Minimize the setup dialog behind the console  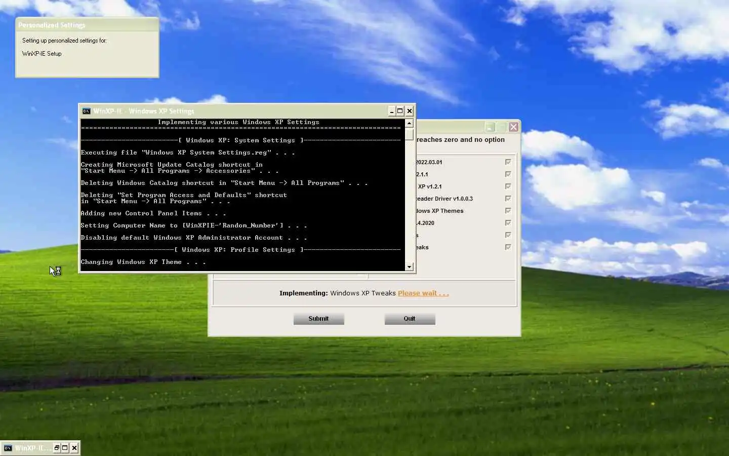[490, 127]
